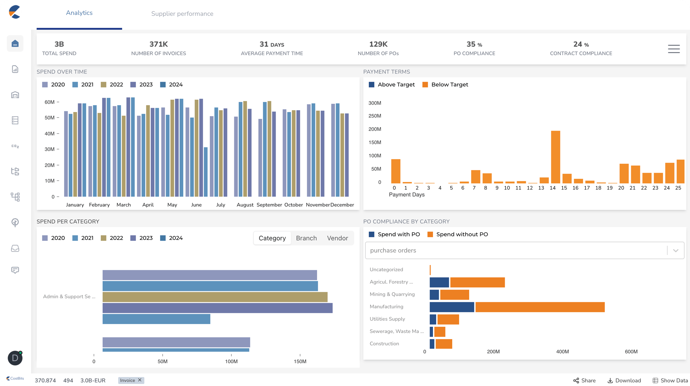Expand the purchase orders dropdown arrow
This screenshot has width=690, height=386.
[x=676, y=251]
